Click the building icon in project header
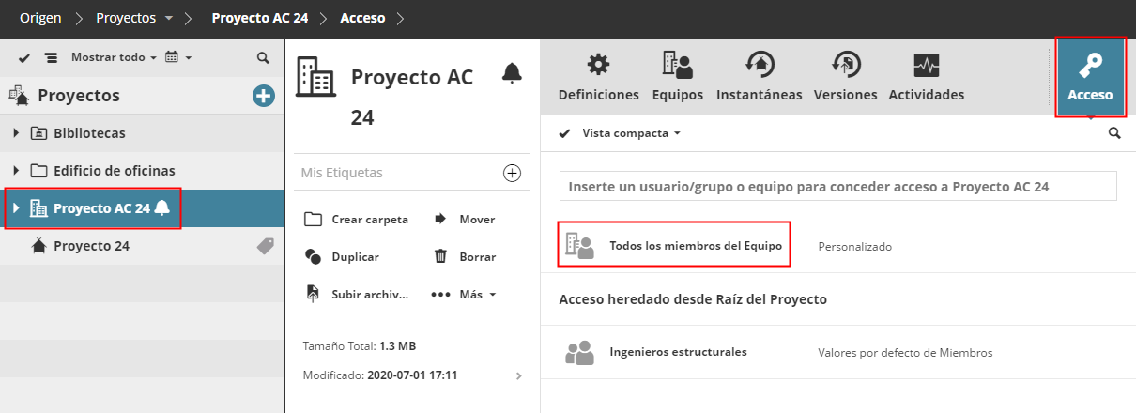 coord(315,76)
